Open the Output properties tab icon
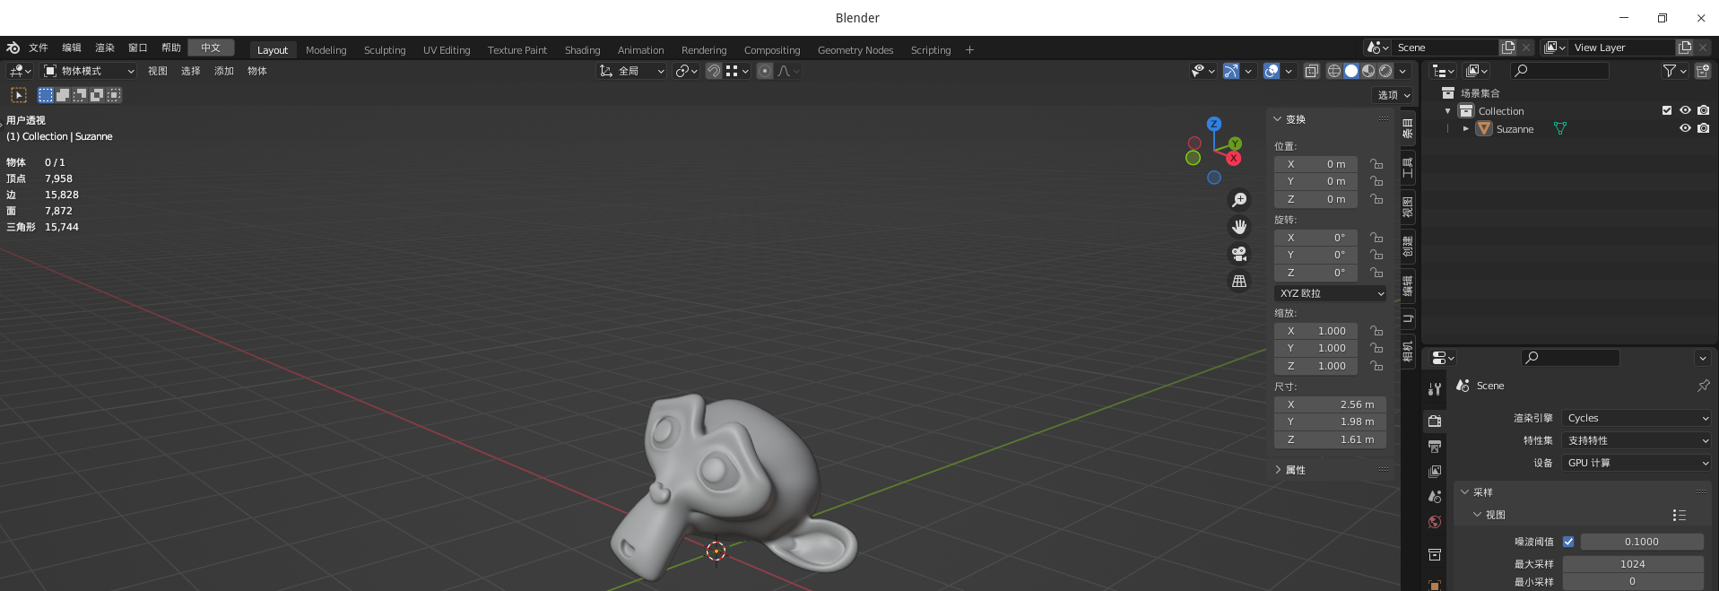The height and width of the screenshot is (591, 1719). click(x=1435, y=446)
